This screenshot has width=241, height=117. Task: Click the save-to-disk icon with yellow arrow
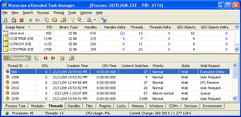tap(14, 20)
